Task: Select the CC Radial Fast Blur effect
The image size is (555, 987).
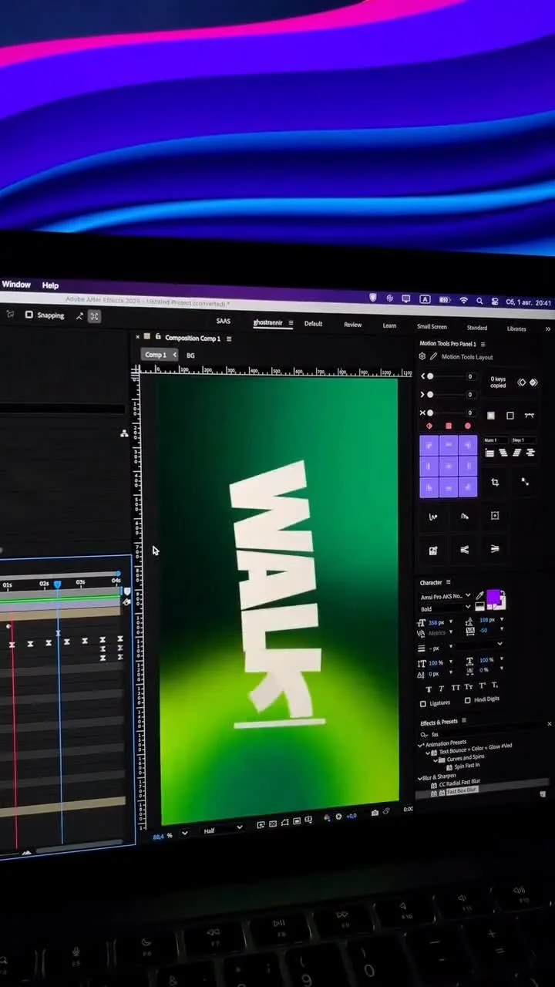Action: (x=459, y=783)
